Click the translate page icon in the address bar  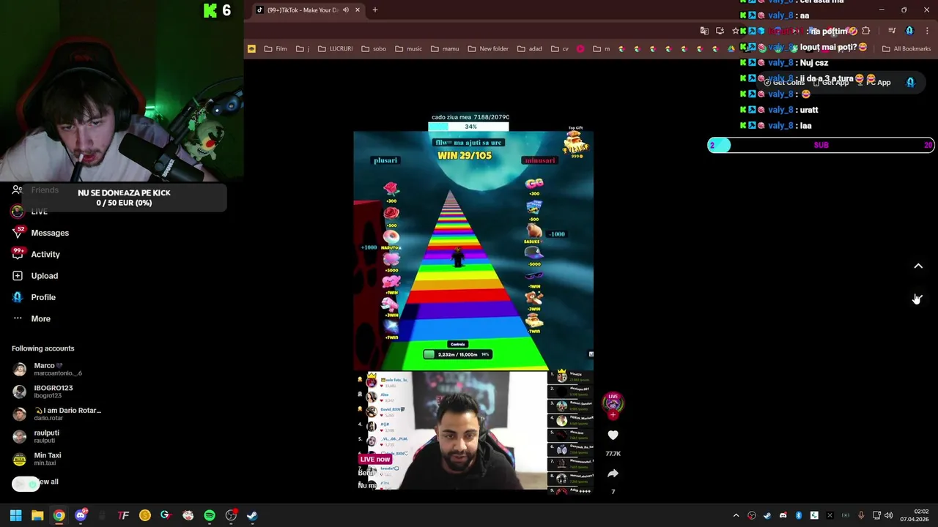(x=704, y=31)
